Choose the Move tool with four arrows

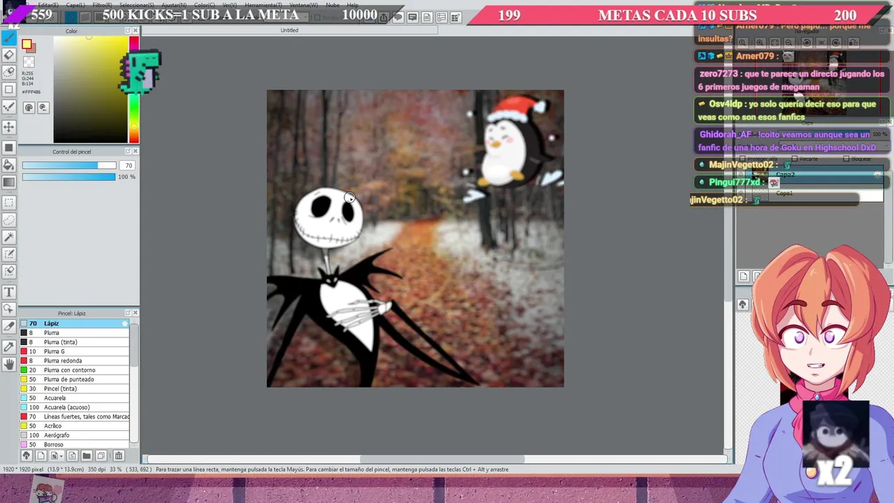pos(9,126)
